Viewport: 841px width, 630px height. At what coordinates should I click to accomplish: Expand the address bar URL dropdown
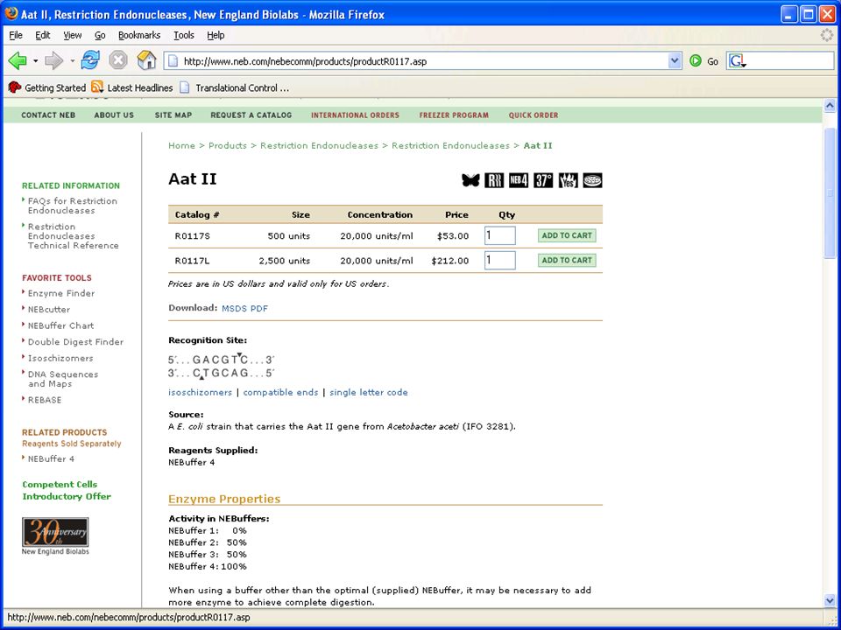click(x=675, y=61)
